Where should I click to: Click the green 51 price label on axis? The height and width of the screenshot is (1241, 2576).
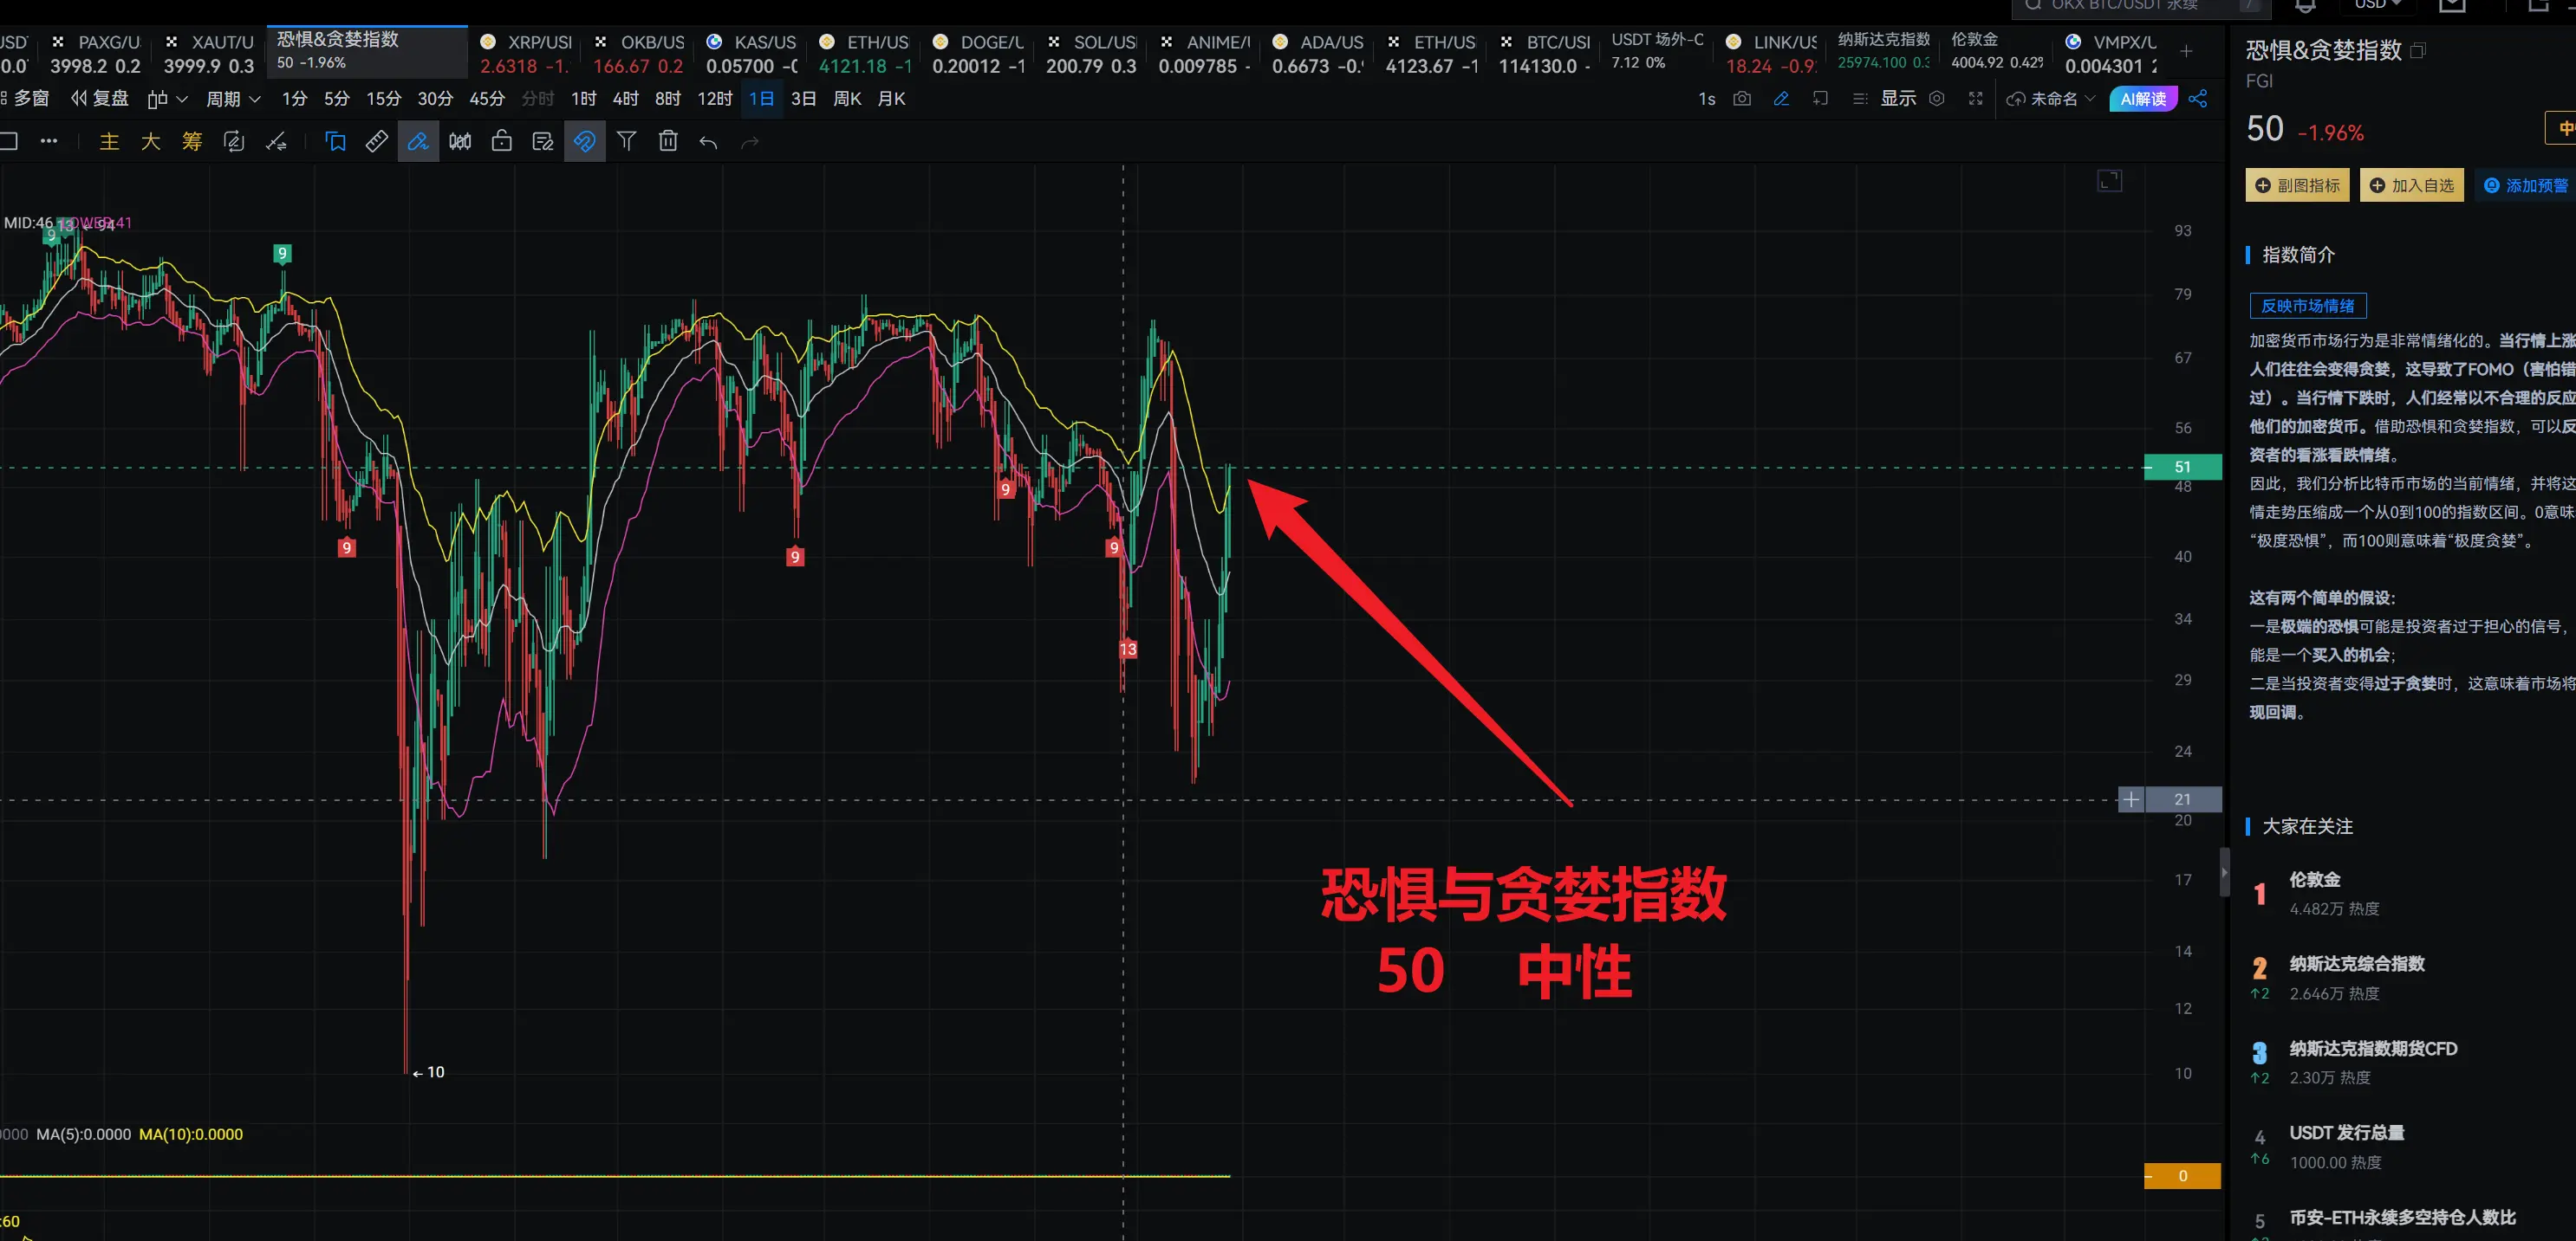(2183, 468)
